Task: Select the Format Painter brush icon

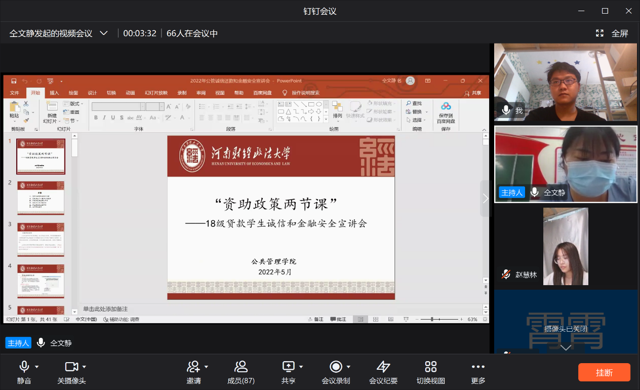Action: point(26,121)
